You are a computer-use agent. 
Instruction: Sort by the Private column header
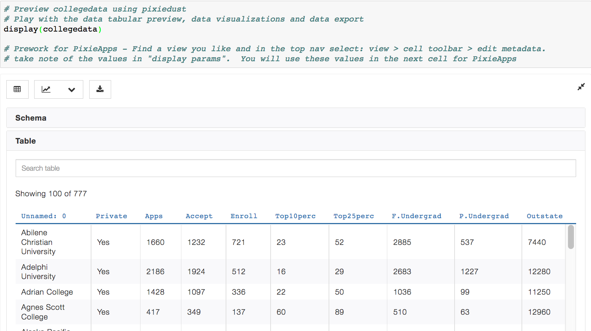(x=112, y=216)
